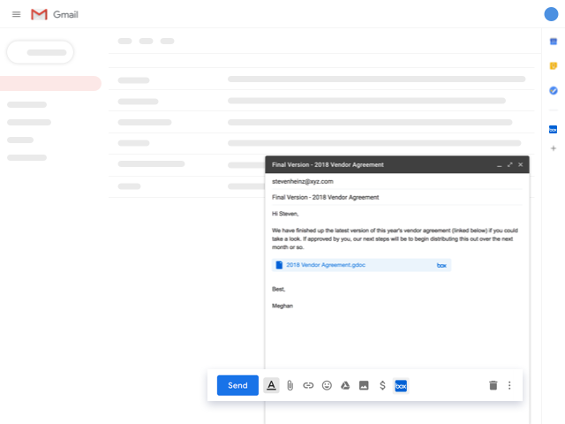Toggle the text formatting options
The width and height of the screenshot is (565, 424).
coord(271,385)
